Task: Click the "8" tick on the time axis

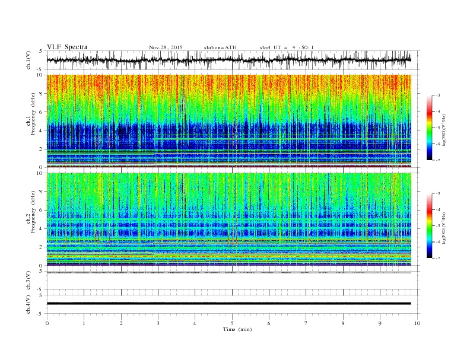Action: point(343,323)
